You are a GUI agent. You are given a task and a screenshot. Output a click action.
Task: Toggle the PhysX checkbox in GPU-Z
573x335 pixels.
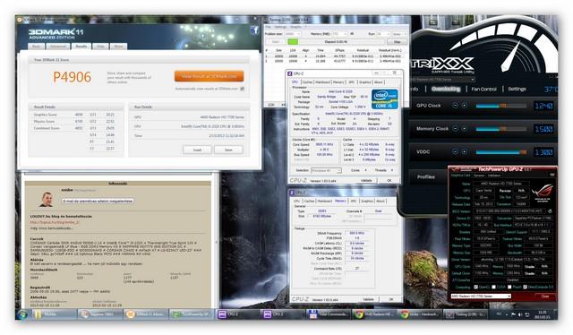509,287
